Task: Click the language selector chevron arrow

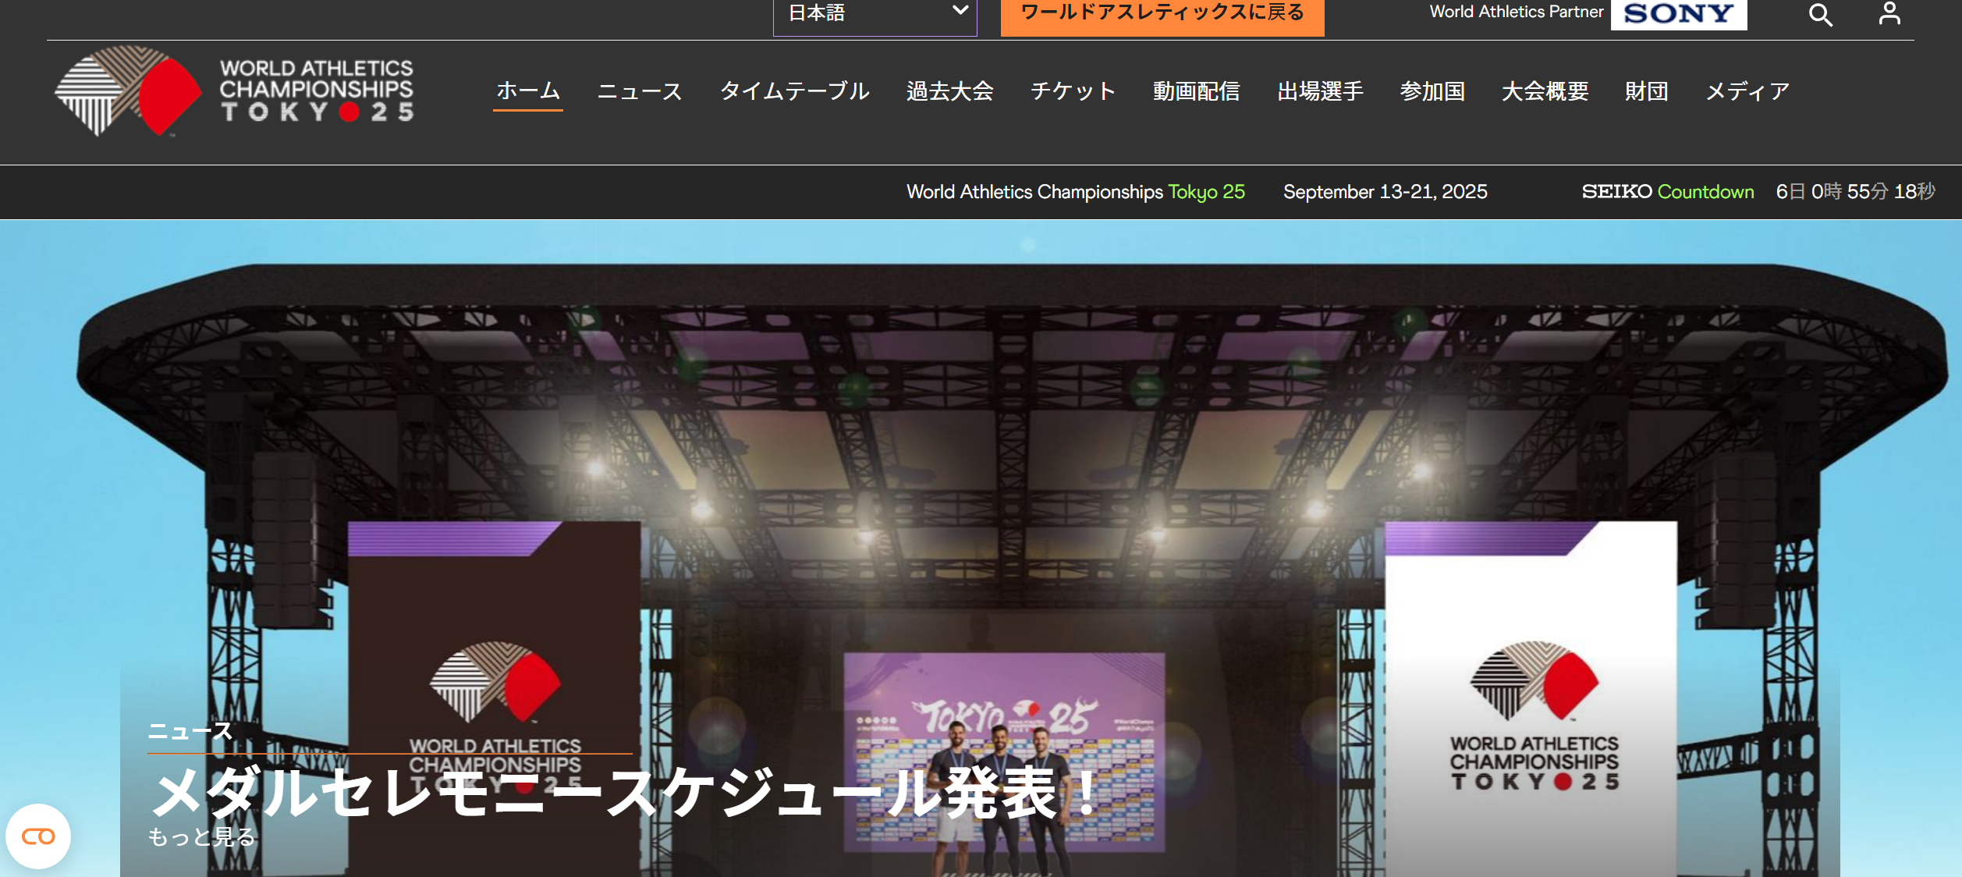Action: pos(960,11)
